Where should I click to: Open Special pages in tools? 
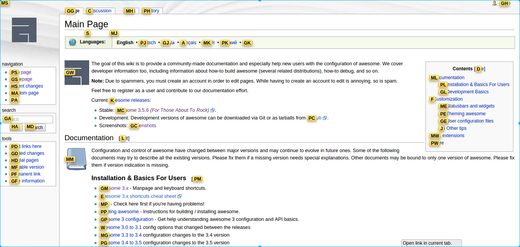28,160
